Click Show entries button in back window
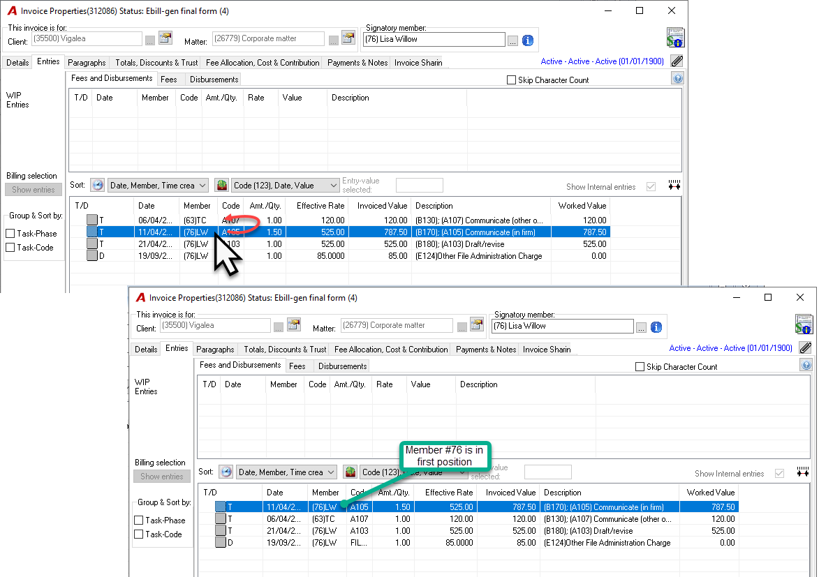 click(34, 190)
